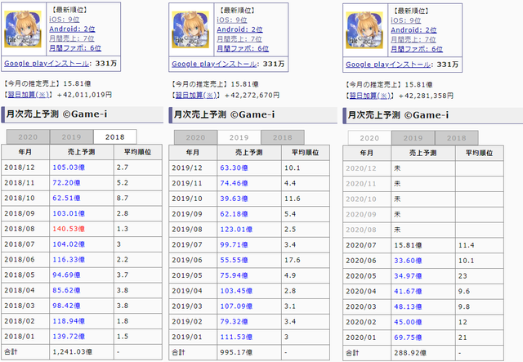Open the 85.62億 forecast link
The height and width of the screenshot is (362, 523).
66,290
